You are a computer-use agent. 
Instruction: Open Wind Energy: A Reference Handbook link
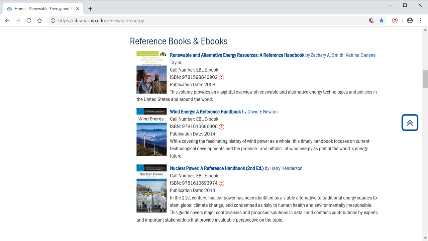pos(205,112)
